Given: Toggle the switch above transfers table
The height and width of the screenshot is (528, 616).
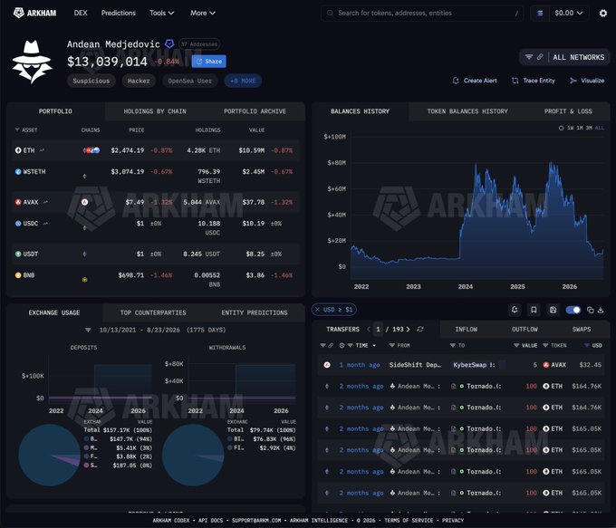Looking at the screenshot, I should point(573,310).
